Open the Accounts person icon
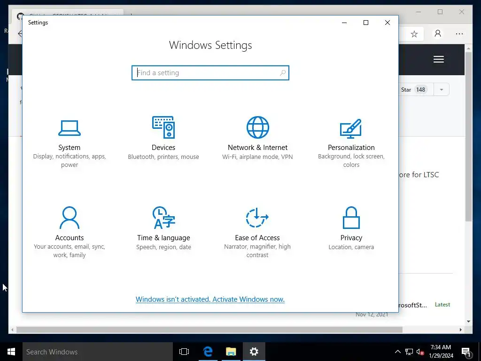This screenshot has height=361, width=481. pos(70,218)
